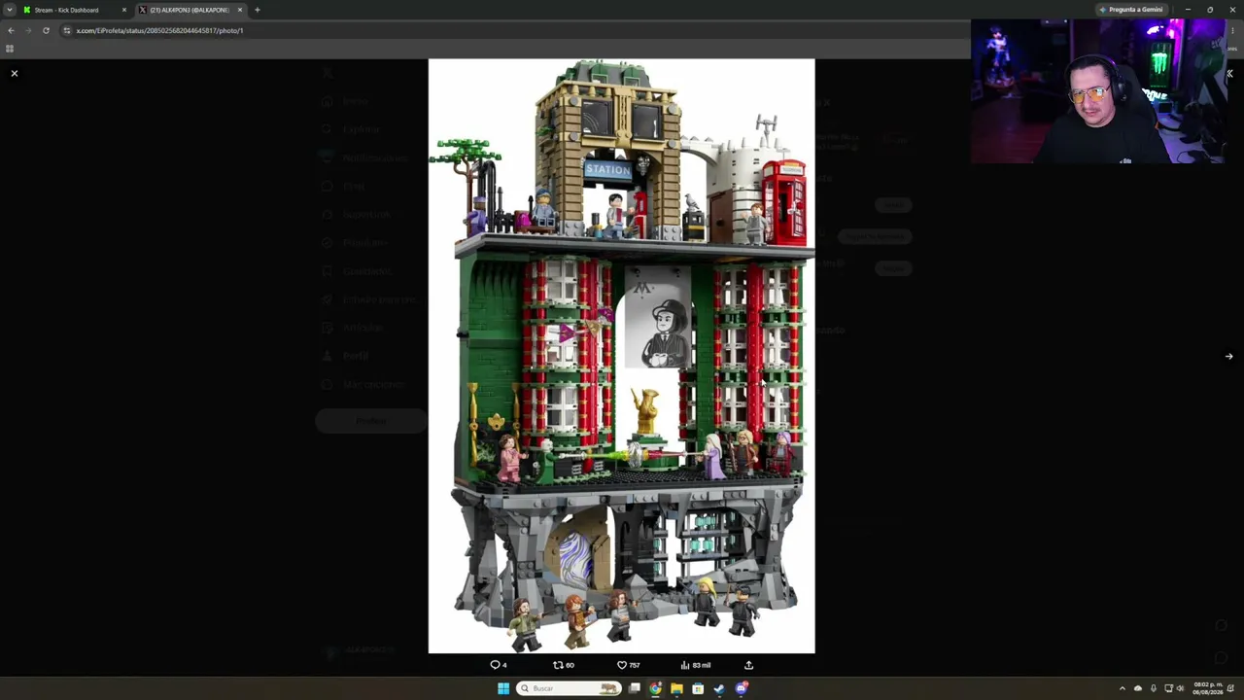The width and height of the screenshot is (1244, 700).
Task: Switch to the Stream - Kick Dashboard tab
Action: [x=76, y=10]
